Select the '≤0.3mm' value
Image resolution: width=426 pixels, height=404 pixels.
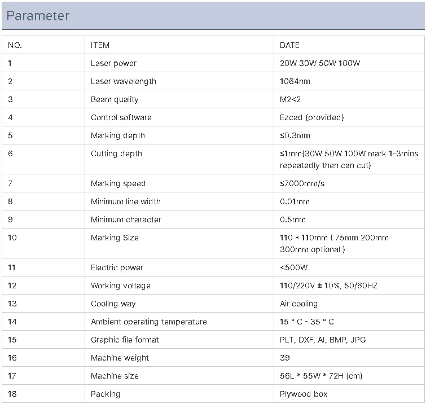click(295, 135)
